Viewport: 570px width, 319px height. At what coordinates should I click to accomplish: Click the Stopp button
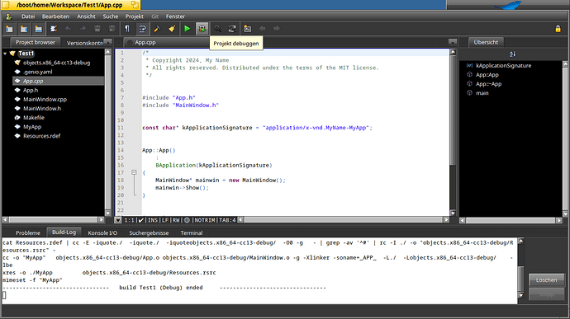click(x=546, y=294)
